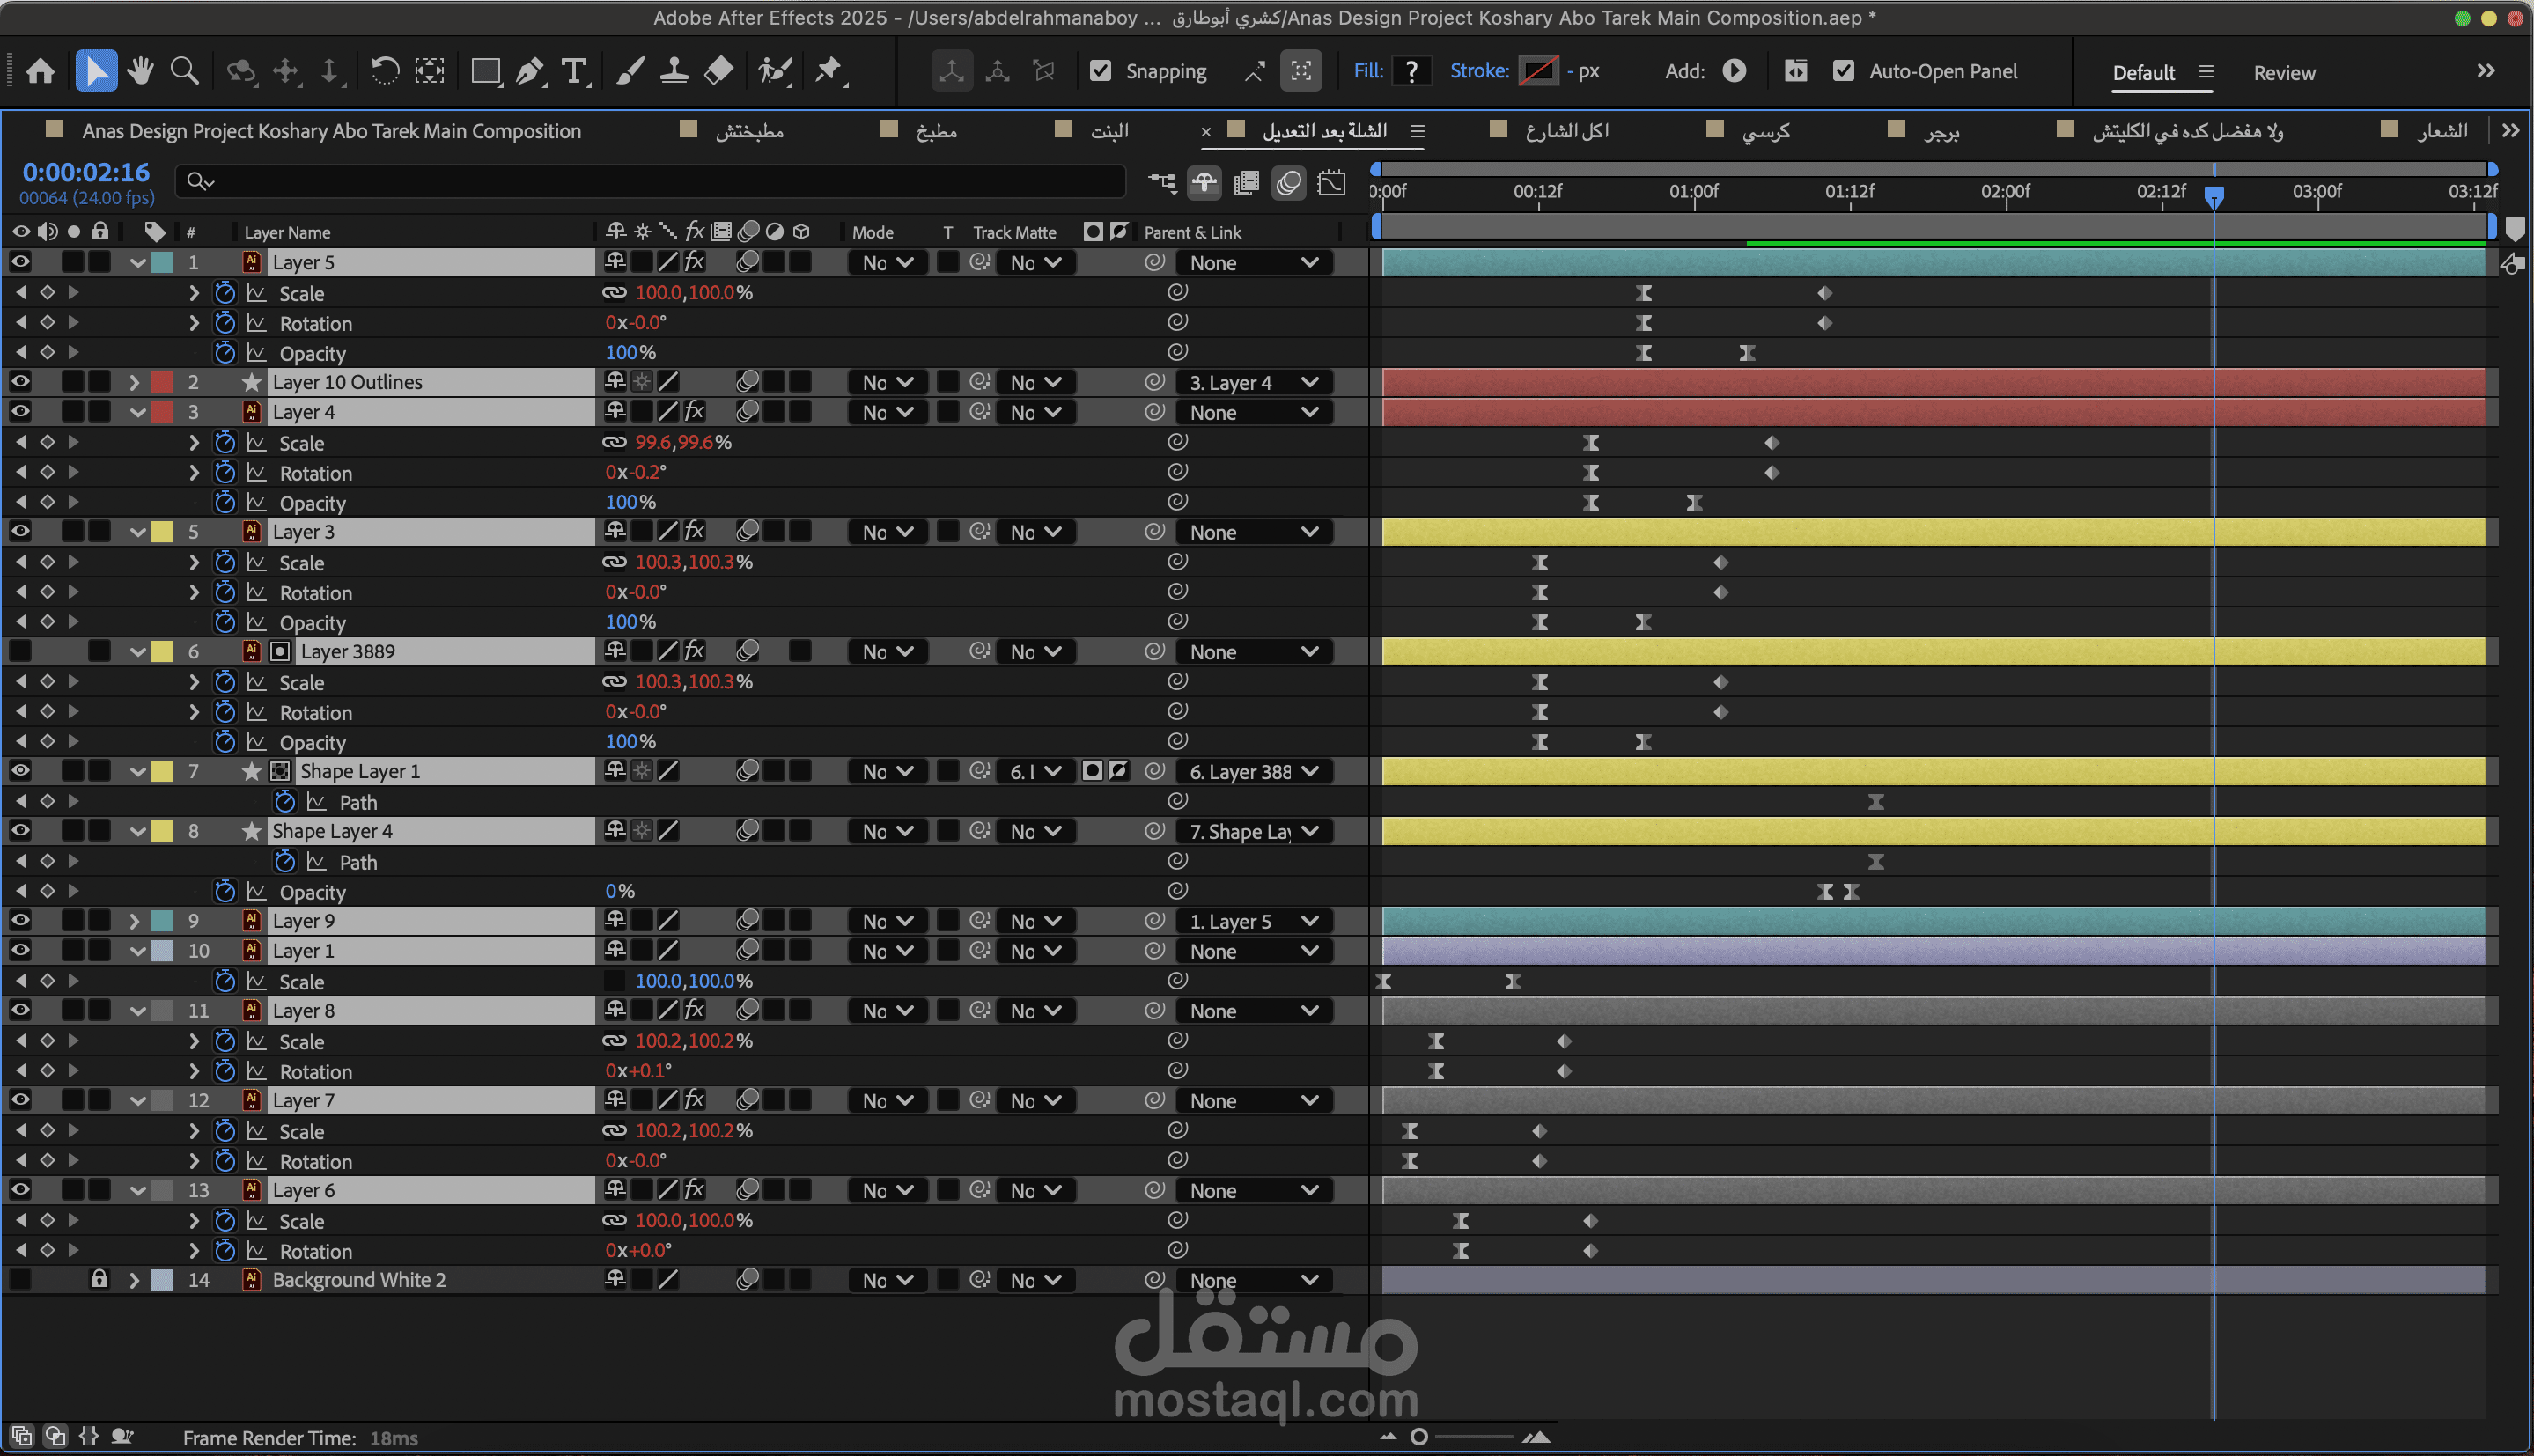Toggle Motion Blur timeline switch icon
This screenshot has height=1456, width=2534.
pos(1289,183)
